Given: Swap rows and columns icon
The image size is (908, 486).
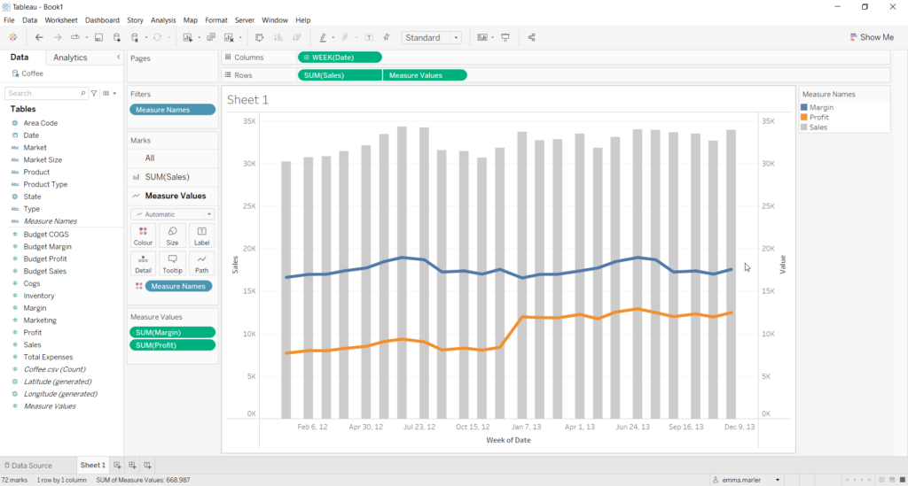Looking at the screenshot, I should (260, 37).
